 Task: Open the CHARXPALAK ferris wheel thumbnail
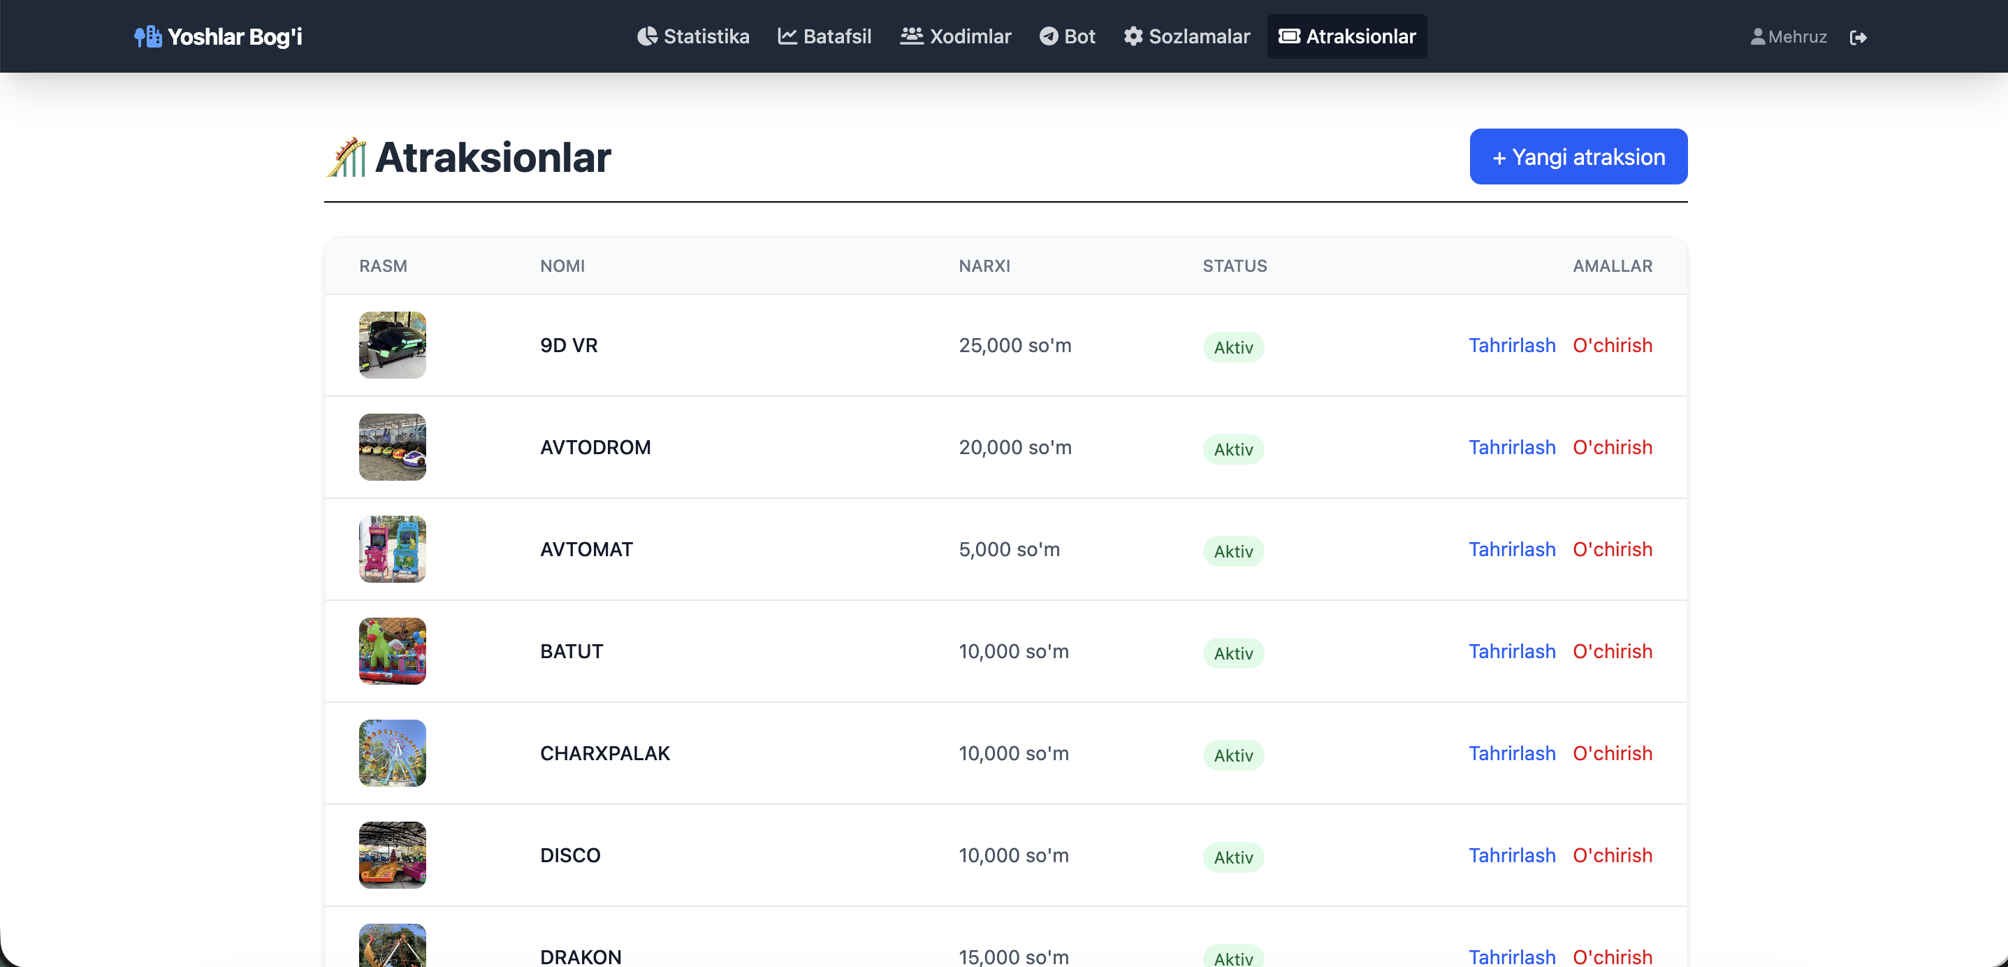point(392,753)
